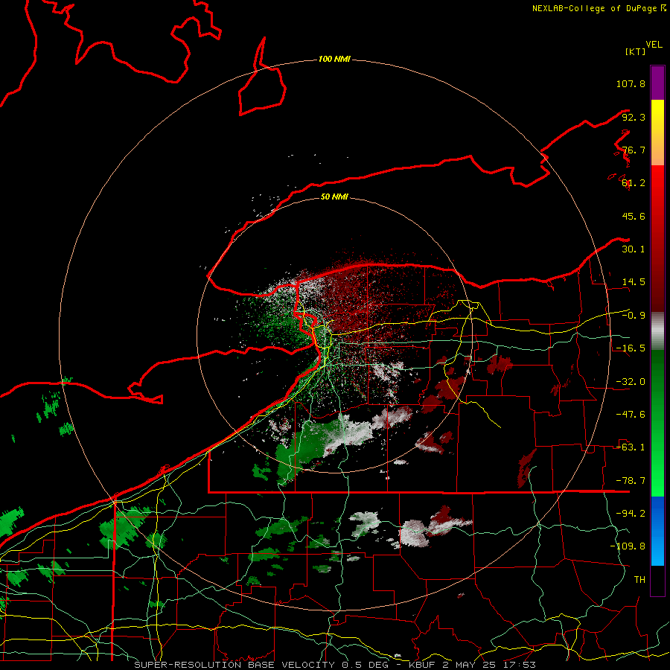Select the VEL legend title

654,45
